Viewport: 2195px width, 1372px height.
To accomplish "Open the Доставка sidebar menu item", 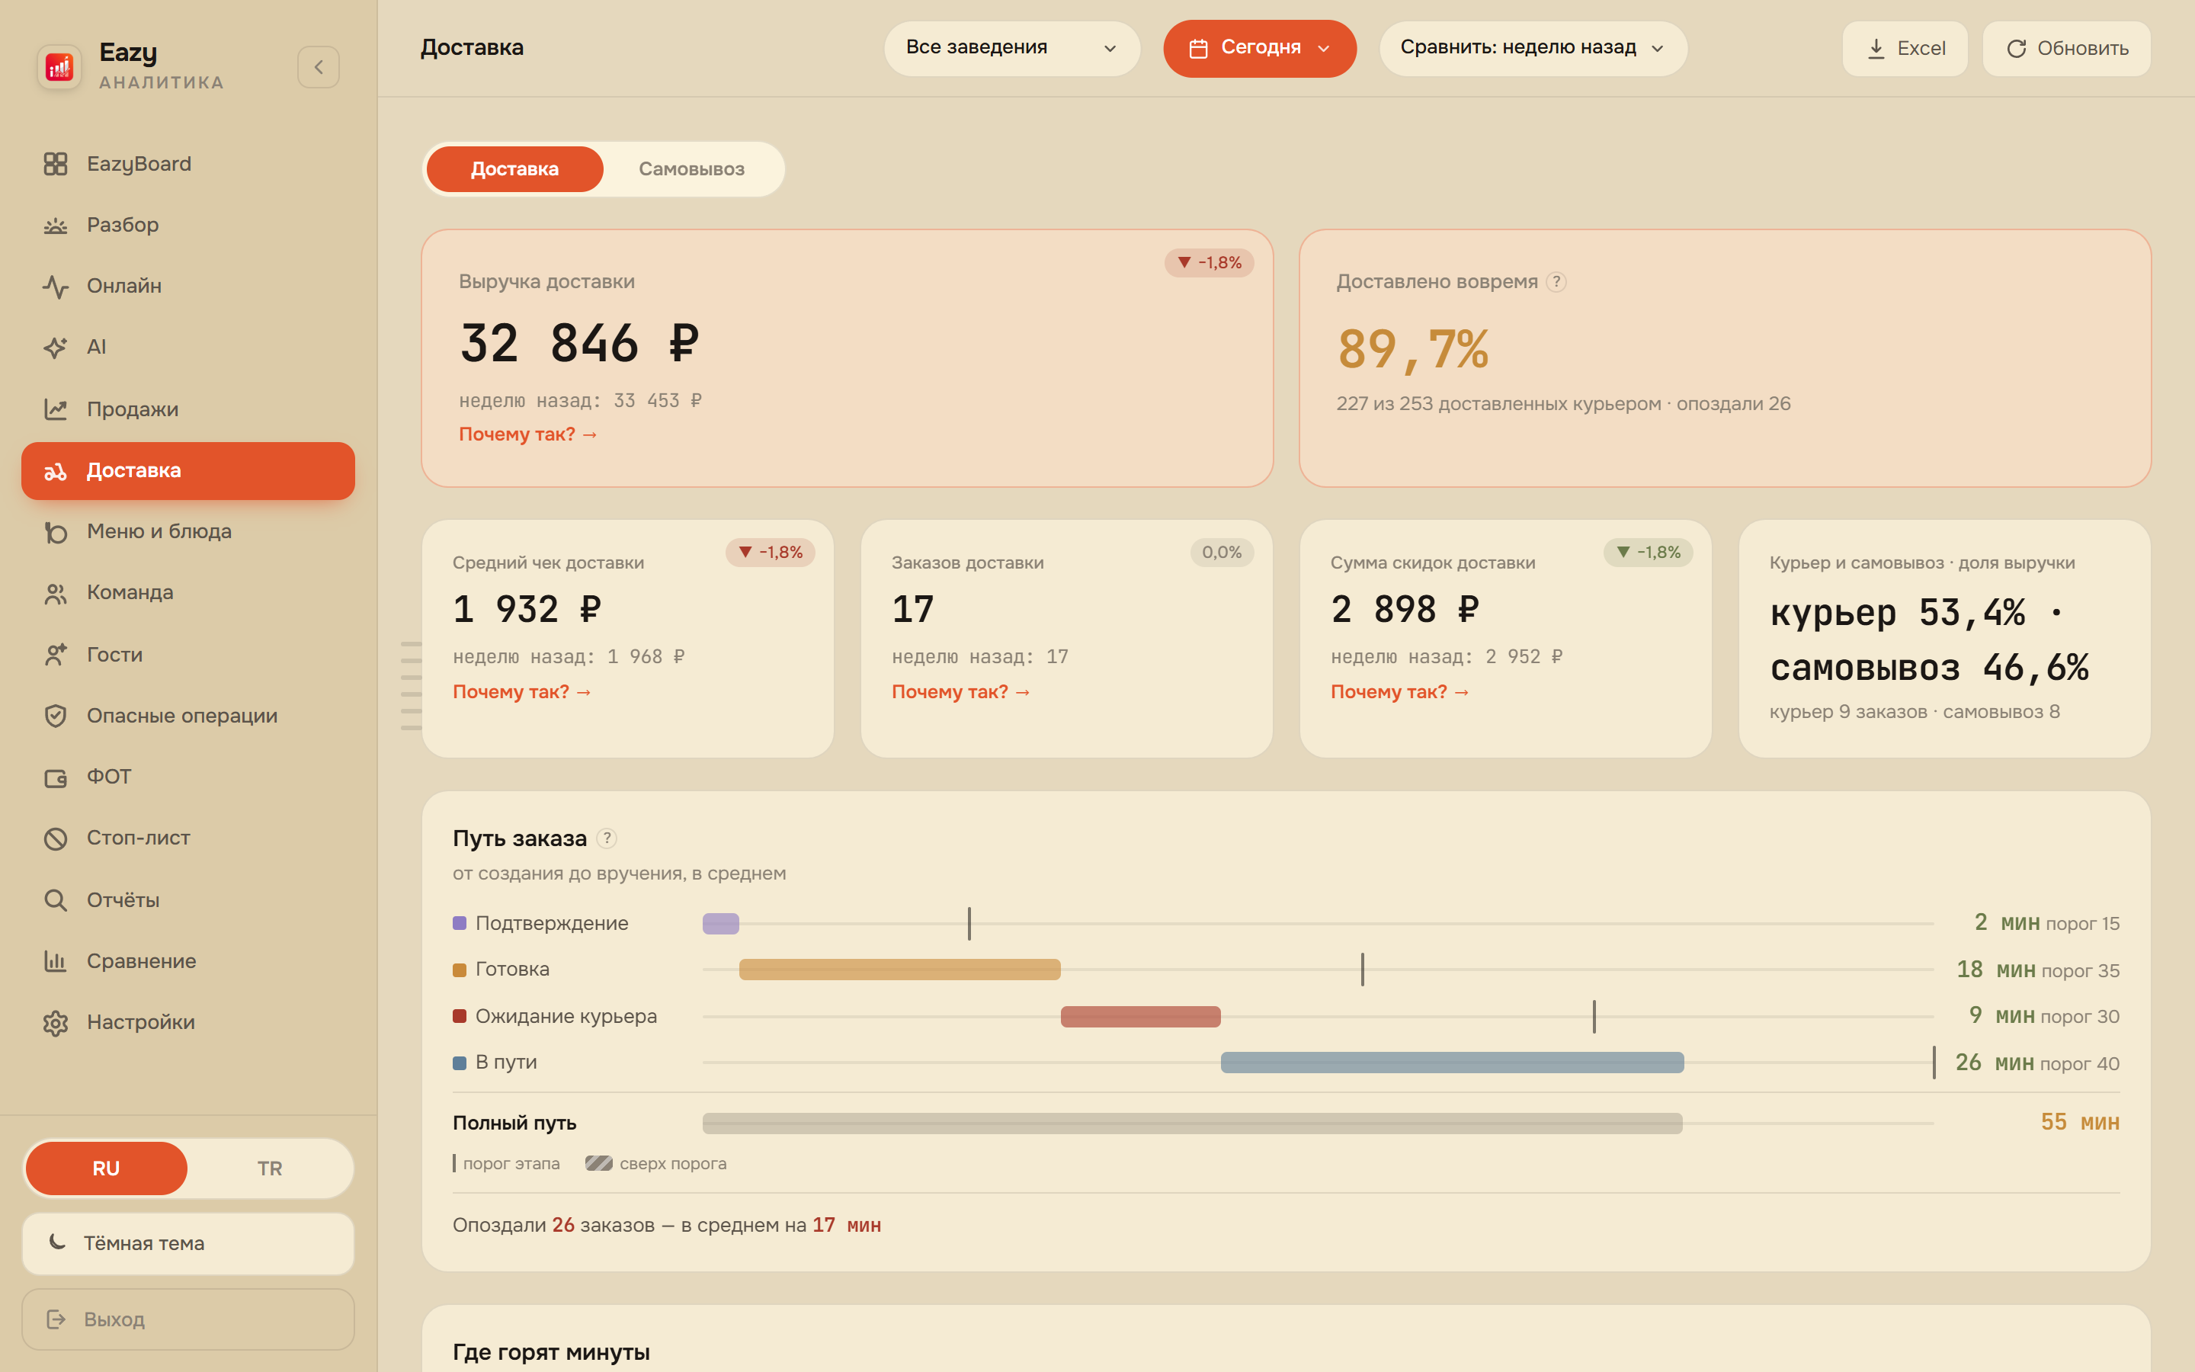I will [187, 471].
